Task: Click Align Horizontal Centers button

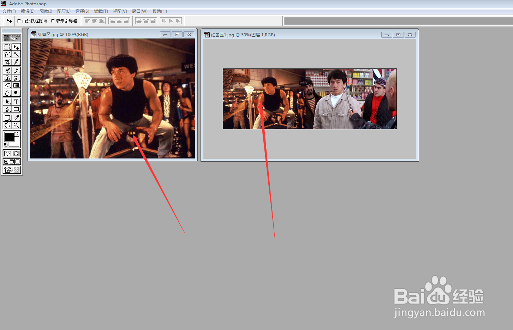Action: click(x=119, y=21)
